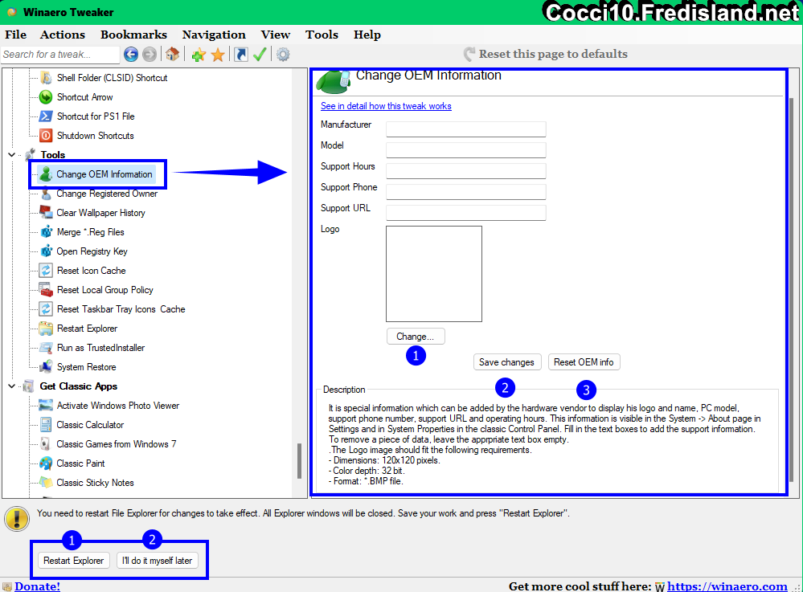803x592 pixels.
Task: Collapse the Get Classic Apps section
Action: click(x=12, y=386)
